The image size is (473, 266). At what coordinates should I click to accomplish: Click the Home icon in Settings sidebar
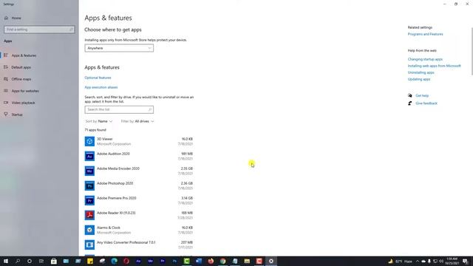coord(7,18)
